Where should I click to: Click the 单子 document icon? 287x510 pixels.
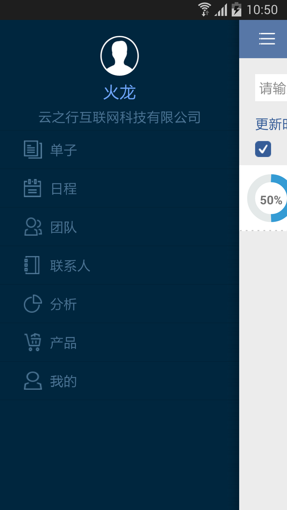(x=33, y=150)
